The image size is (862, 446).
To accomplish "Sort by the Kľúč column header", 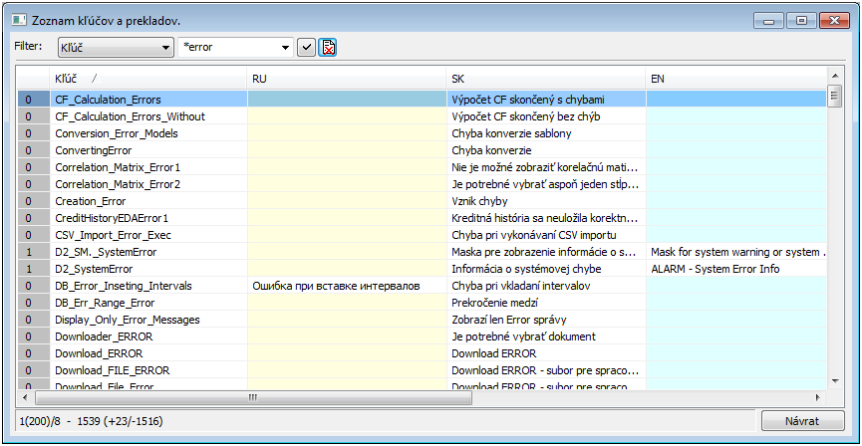I will 147,78.
